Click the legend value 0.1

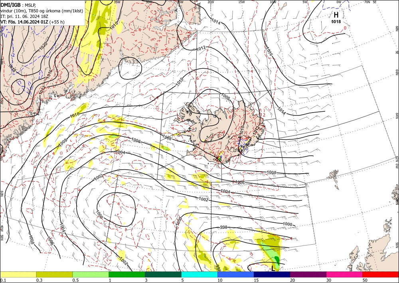[x=2, y=280]
